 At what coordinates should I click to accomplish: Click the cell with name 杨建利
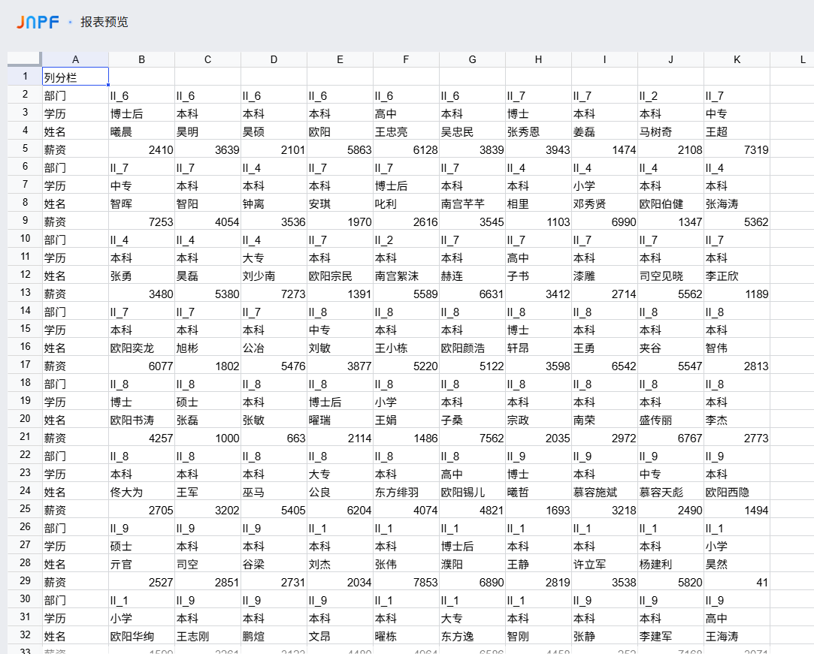pyautogui.click(x=670, y=564)
